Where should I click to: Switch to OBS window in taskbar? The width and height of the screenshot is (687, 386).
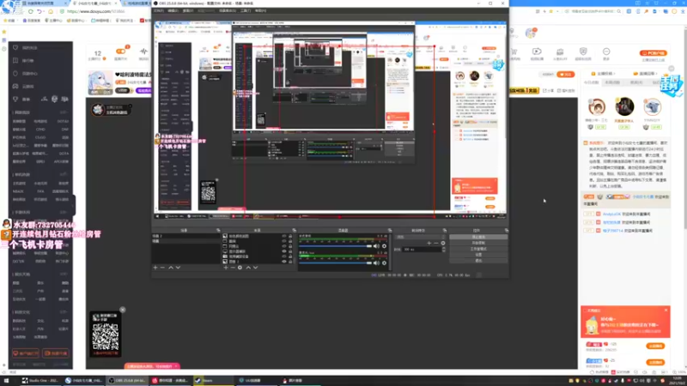(127, 380)
